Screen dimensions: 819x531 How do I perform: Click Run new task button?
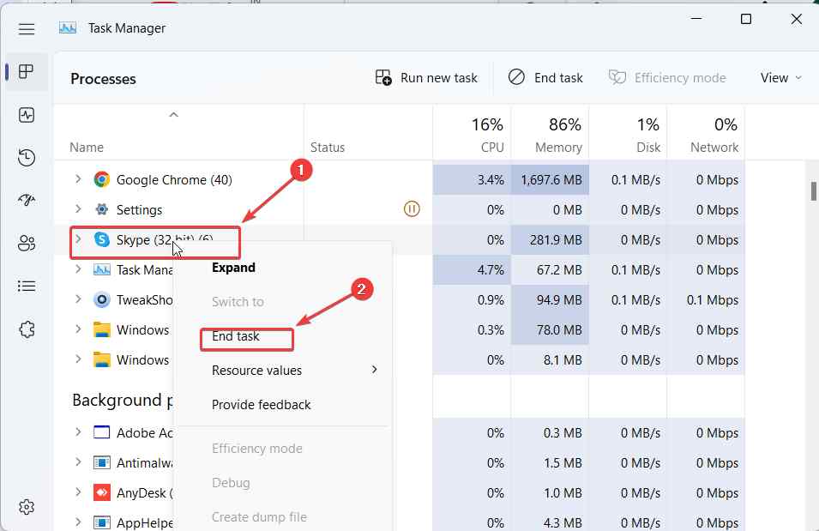tap(426, 77)
